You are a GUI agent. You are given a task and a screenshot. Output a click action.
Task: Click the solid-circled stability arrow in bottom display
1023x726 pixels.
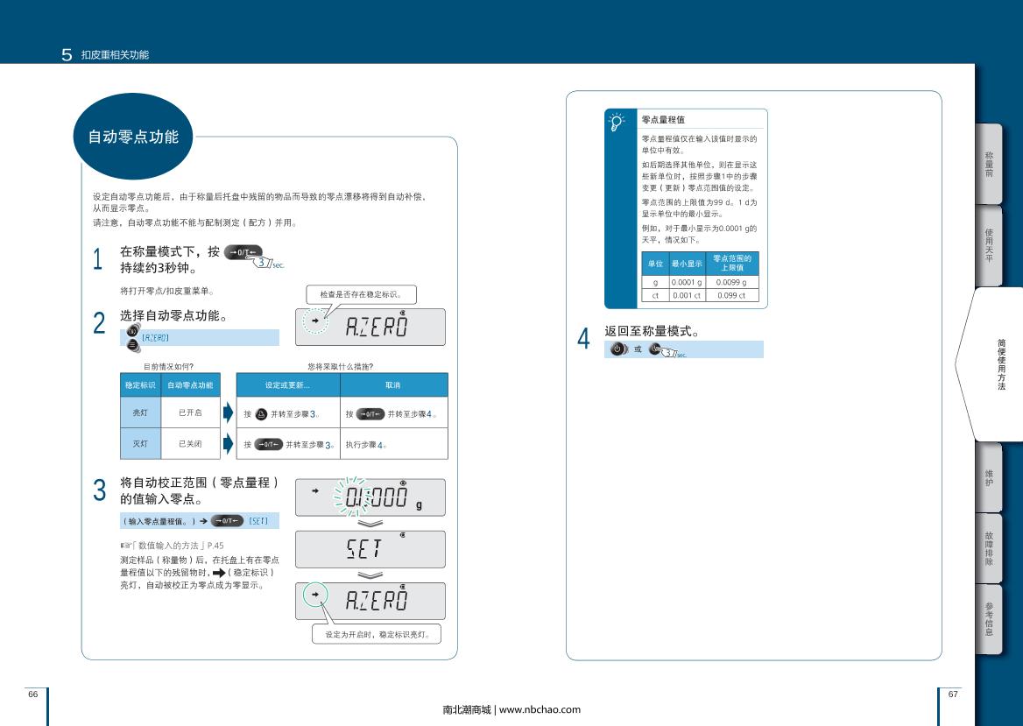(x=314, y=596)
